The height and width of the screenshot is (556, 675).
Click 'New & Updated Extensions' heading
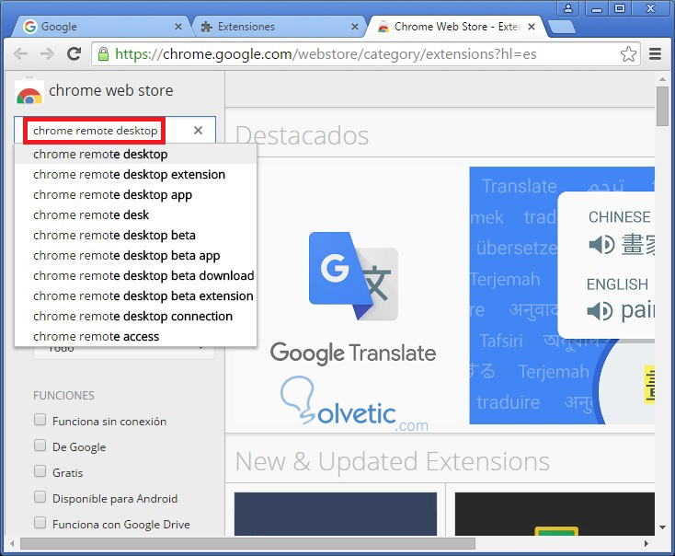click(x=393, y=461)
